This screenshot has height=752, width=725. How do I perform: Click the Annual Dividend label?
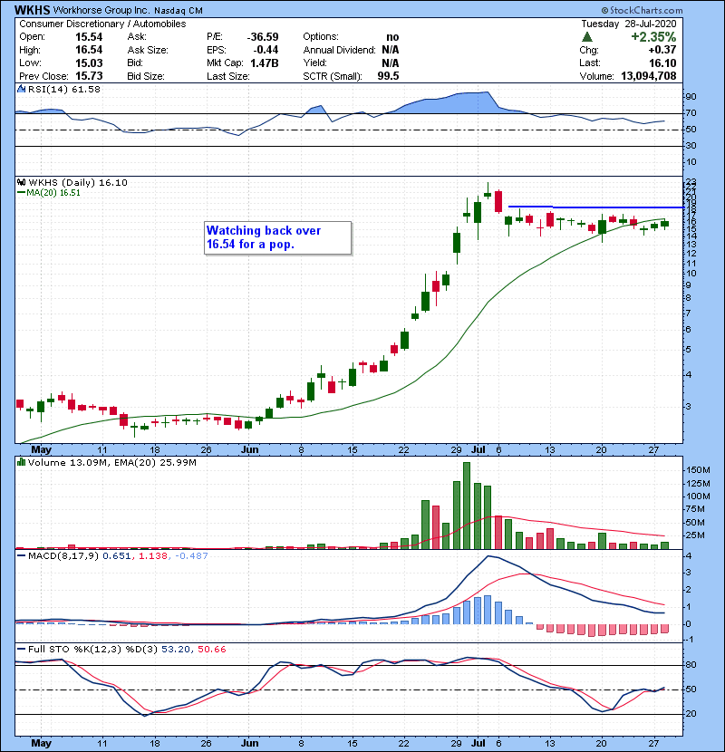[339, 50]
